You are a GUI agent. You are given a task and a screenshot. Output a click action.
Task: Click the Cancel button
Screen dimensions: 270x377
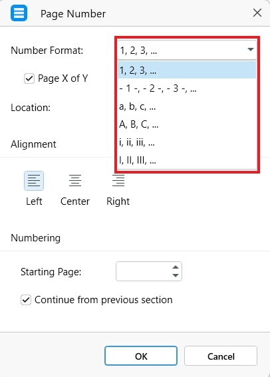point(221,356)
